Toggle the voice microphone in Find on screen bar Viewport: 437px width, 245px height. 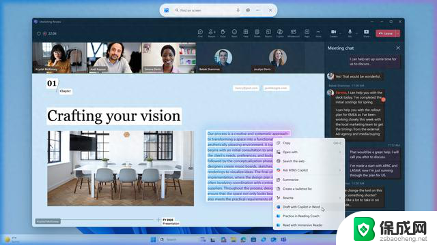[238, 10]
